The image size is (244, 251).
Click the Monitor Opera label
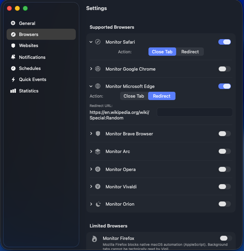point(120,170)
